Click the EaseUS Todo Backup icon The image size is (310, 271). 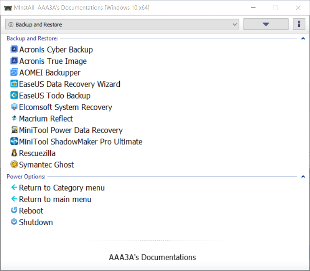pos(14,95)
